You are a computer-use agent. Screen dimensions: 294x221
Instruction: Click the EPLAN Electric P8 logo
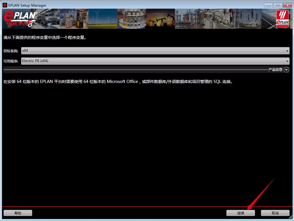[20, 18]
